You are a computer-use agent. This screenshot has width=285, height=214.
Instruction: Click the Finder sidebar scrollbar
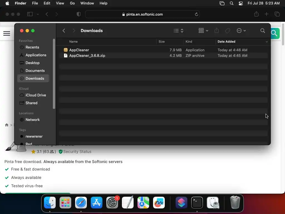(x=54, y=74)
